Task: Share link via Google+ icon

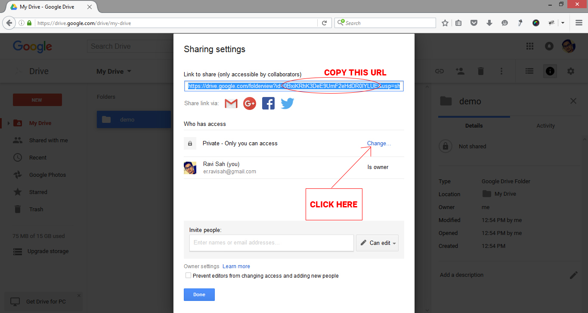Action: pyautogui.click(x=249, y=103)
